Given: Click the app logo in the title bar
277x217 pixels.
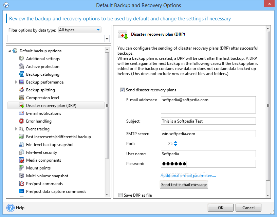Looking at the screenshot, I should tap(6, 5).
